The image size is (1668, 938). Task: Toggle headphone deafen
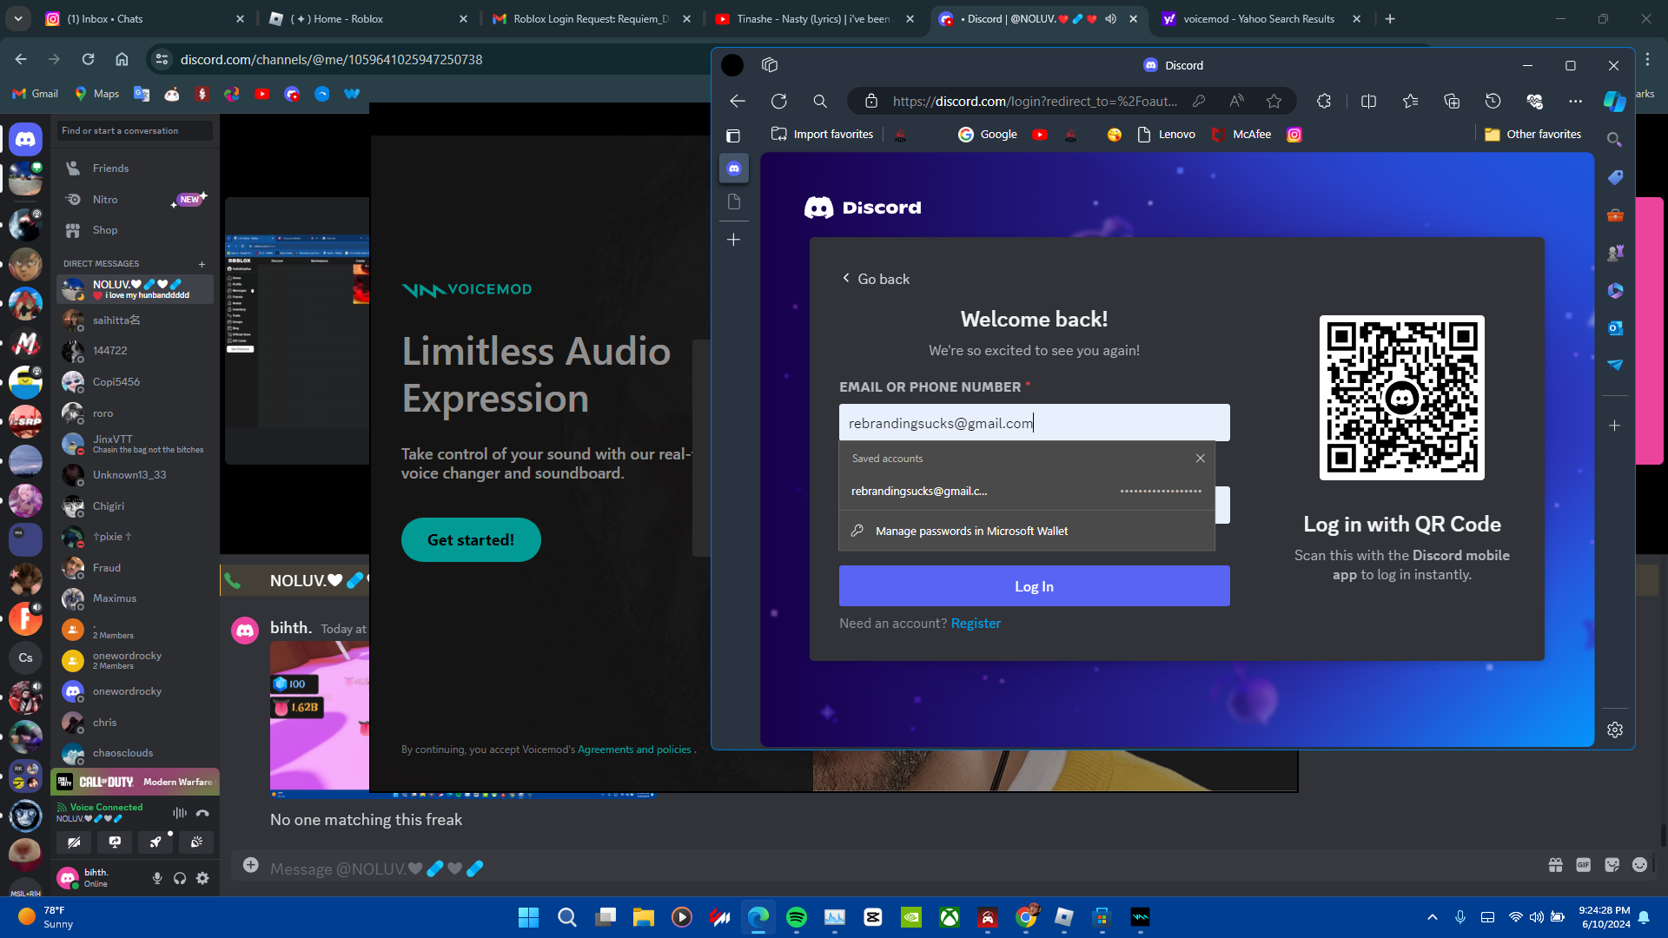(180, 878)
